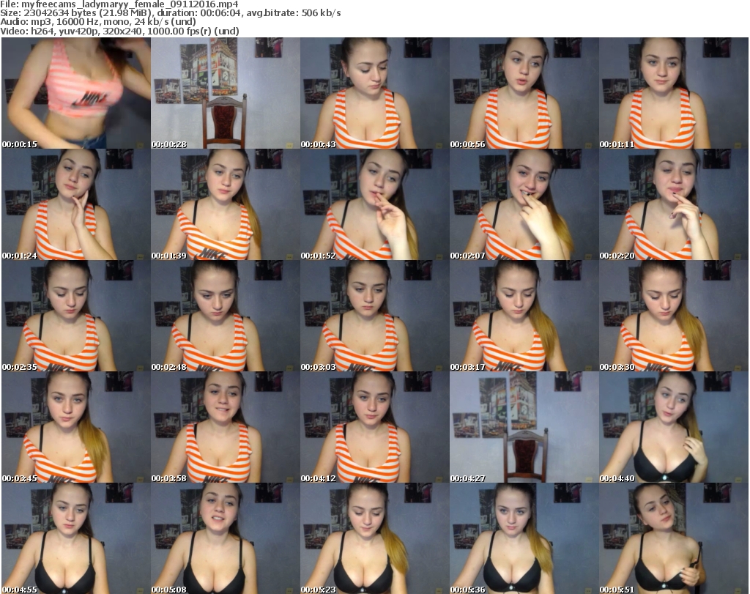This screenshot has width=750, height=594.
Task: Click the 'File:' name line in the header
Action: pyautogui.click(x=119, y=4)
